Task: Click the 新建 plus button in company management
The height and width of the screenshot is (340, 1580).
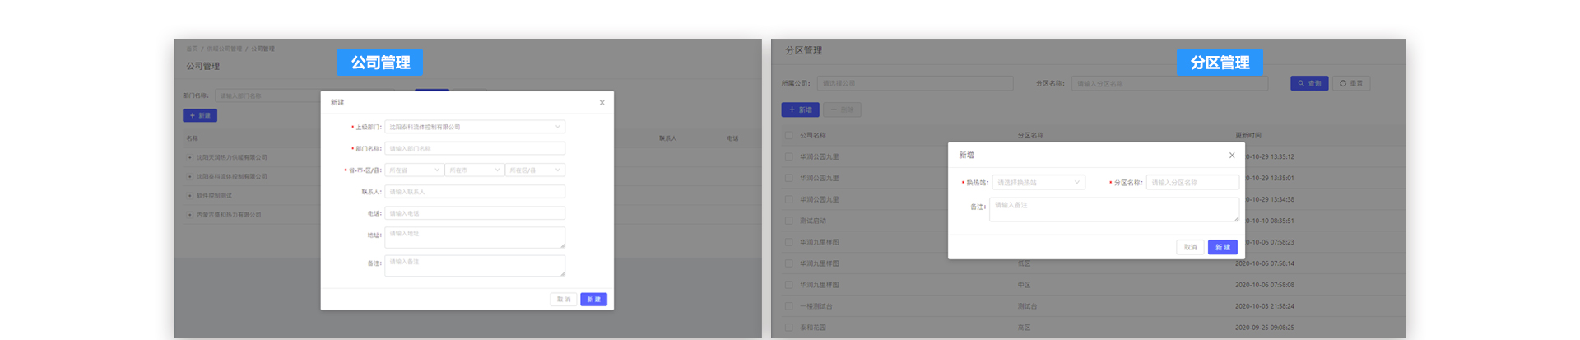Action: click(x=199, y=115)
